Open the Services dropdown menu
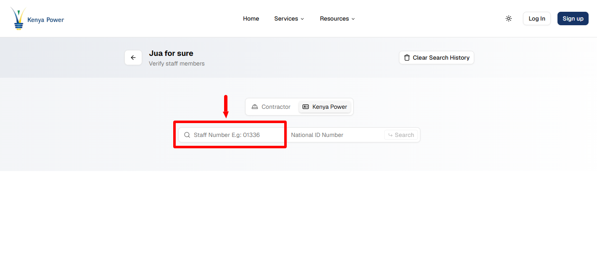Screen dimensions: 597x255 (289, 18)
